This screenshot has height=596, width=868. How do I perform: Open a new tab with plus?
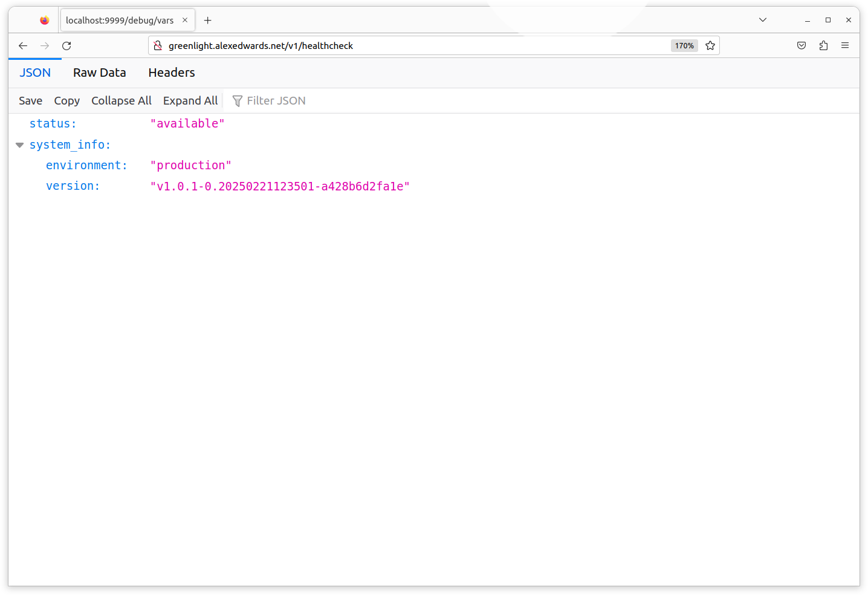[208, 21]
